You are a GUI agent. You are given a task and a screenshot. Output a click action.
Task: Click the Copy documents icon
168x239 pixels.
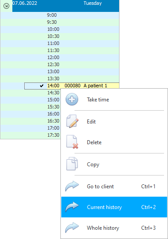point(72,164)
